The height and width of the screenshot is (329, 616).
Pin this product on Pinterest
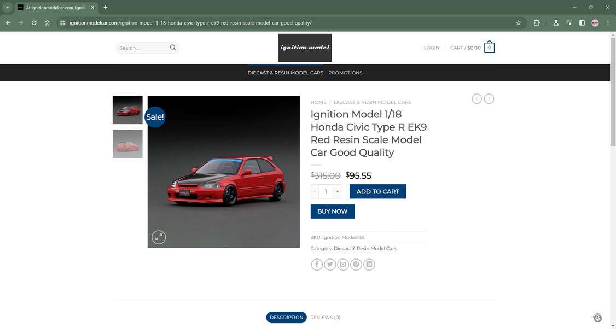(356, 264)
